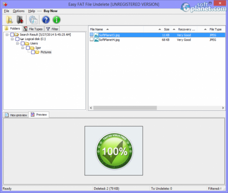Switch to the Folders tab
This screenshot has width=228, height=193.
(x=13, y=29)
